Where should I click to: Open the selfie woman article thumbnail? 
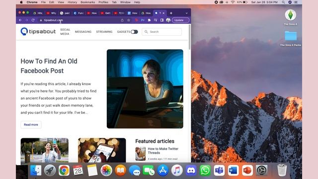45,150
